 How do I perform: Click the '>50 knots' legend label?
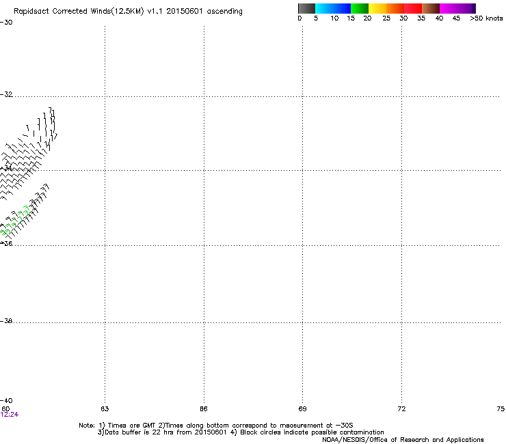(x=486, y=18)
